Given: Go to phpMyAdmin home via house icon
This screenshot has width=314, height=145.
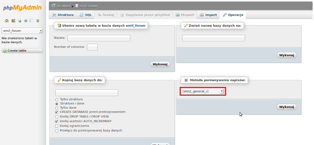Looking at the screenshot, I should point(7,20).
